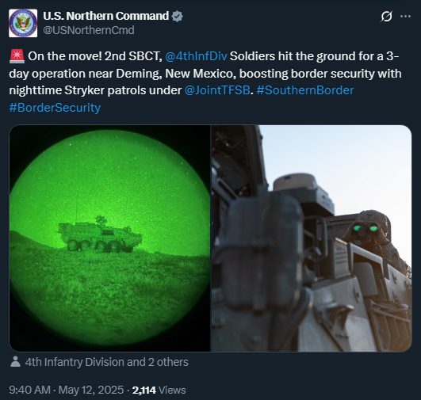The image size is (421, 400).
Task: Click the verified badge next to the account name
Action: point(177,16)
